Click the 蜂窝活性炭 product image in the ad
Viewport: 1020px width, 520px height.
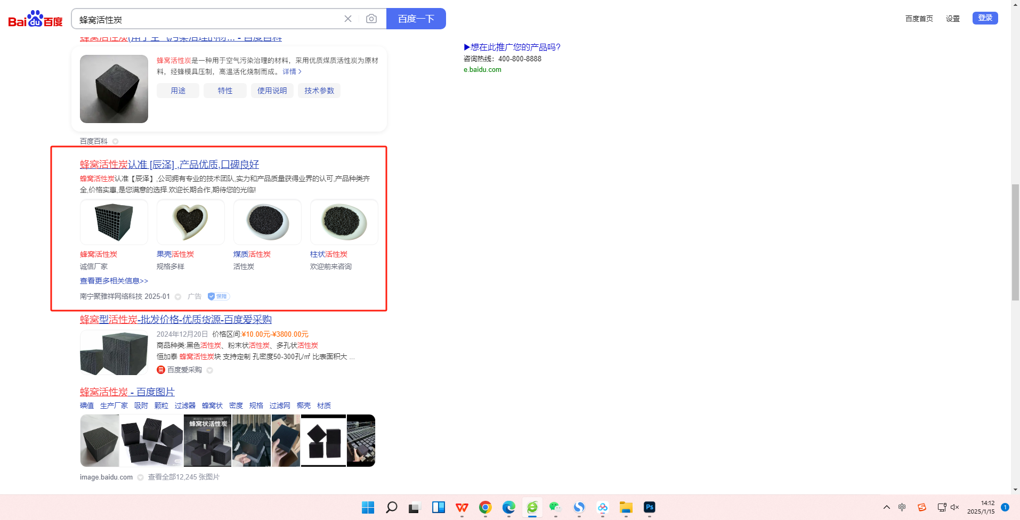[x=114, y=222]
